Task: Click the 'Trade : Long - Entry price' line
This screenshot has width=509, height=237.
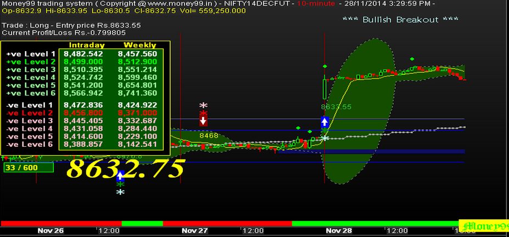Action: pos(71,25)
